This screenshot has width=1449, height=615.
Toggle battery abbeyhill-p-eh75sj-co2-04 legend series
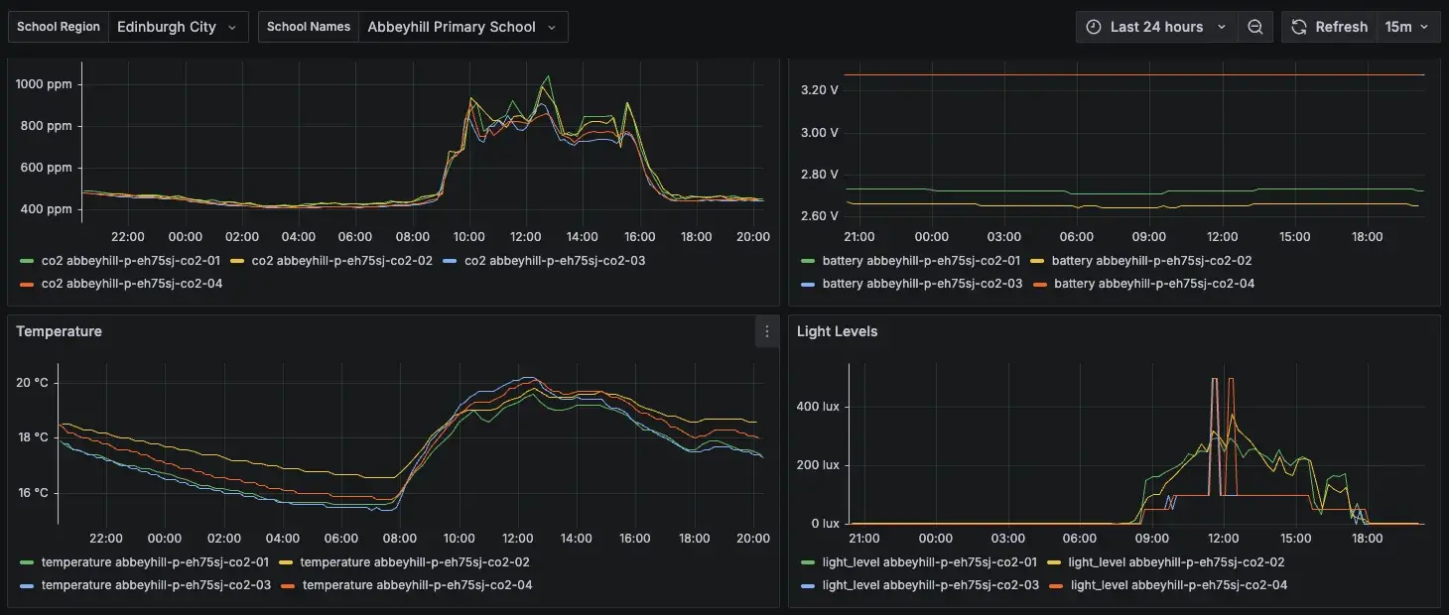tap(1153, 284)
